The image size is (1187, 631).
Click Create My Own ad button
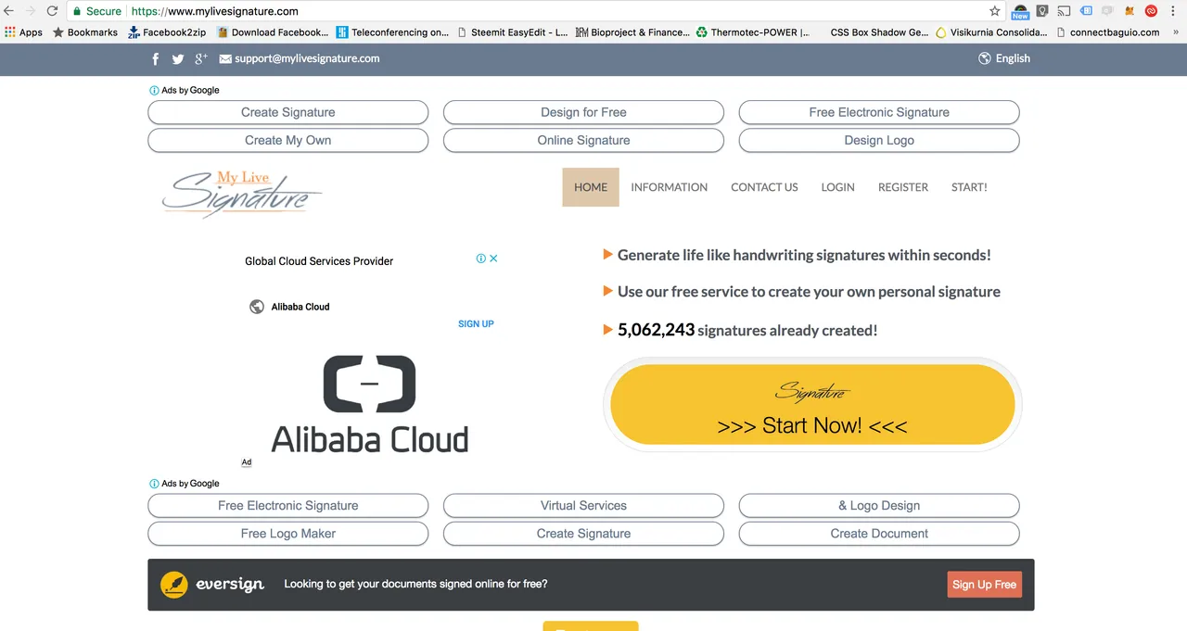coord(288,140)
